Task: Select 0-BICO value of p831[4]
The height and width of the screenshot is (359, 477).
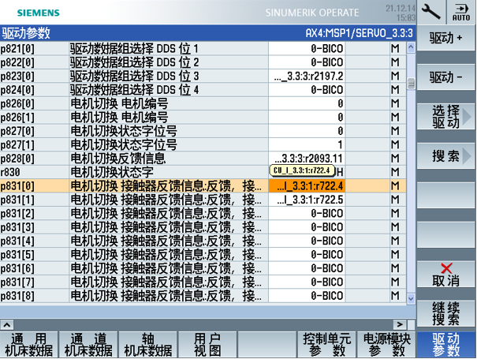Action: 307,241
